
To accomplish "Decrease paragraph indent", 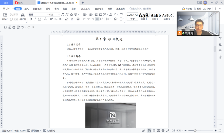I will 96,15.
